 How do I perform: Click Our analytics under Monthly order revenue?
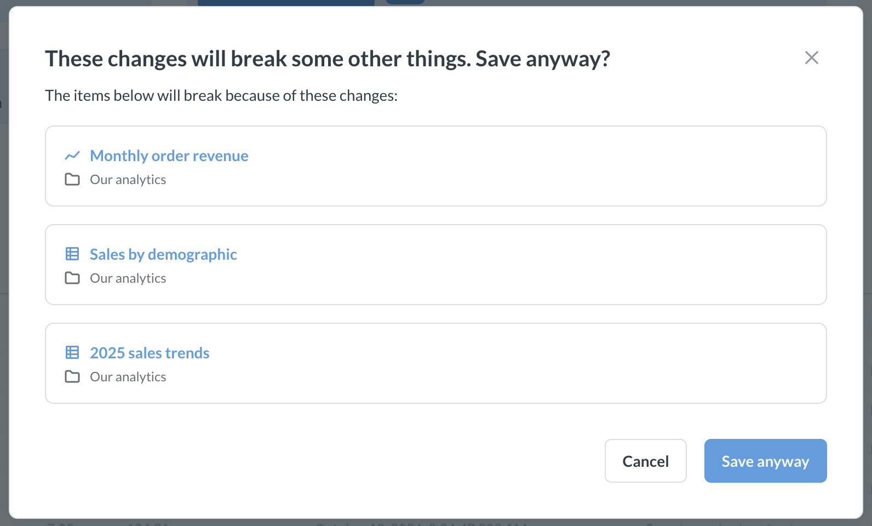[128, 180]
